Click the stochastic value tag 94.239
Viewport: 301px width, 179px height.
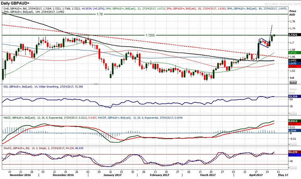pyautogui.click(x=294, y=152)
